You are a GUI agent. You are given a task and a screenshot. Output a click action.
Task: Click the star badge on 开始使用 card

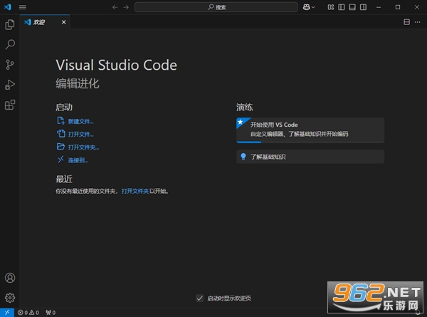(x=241, y=122)
